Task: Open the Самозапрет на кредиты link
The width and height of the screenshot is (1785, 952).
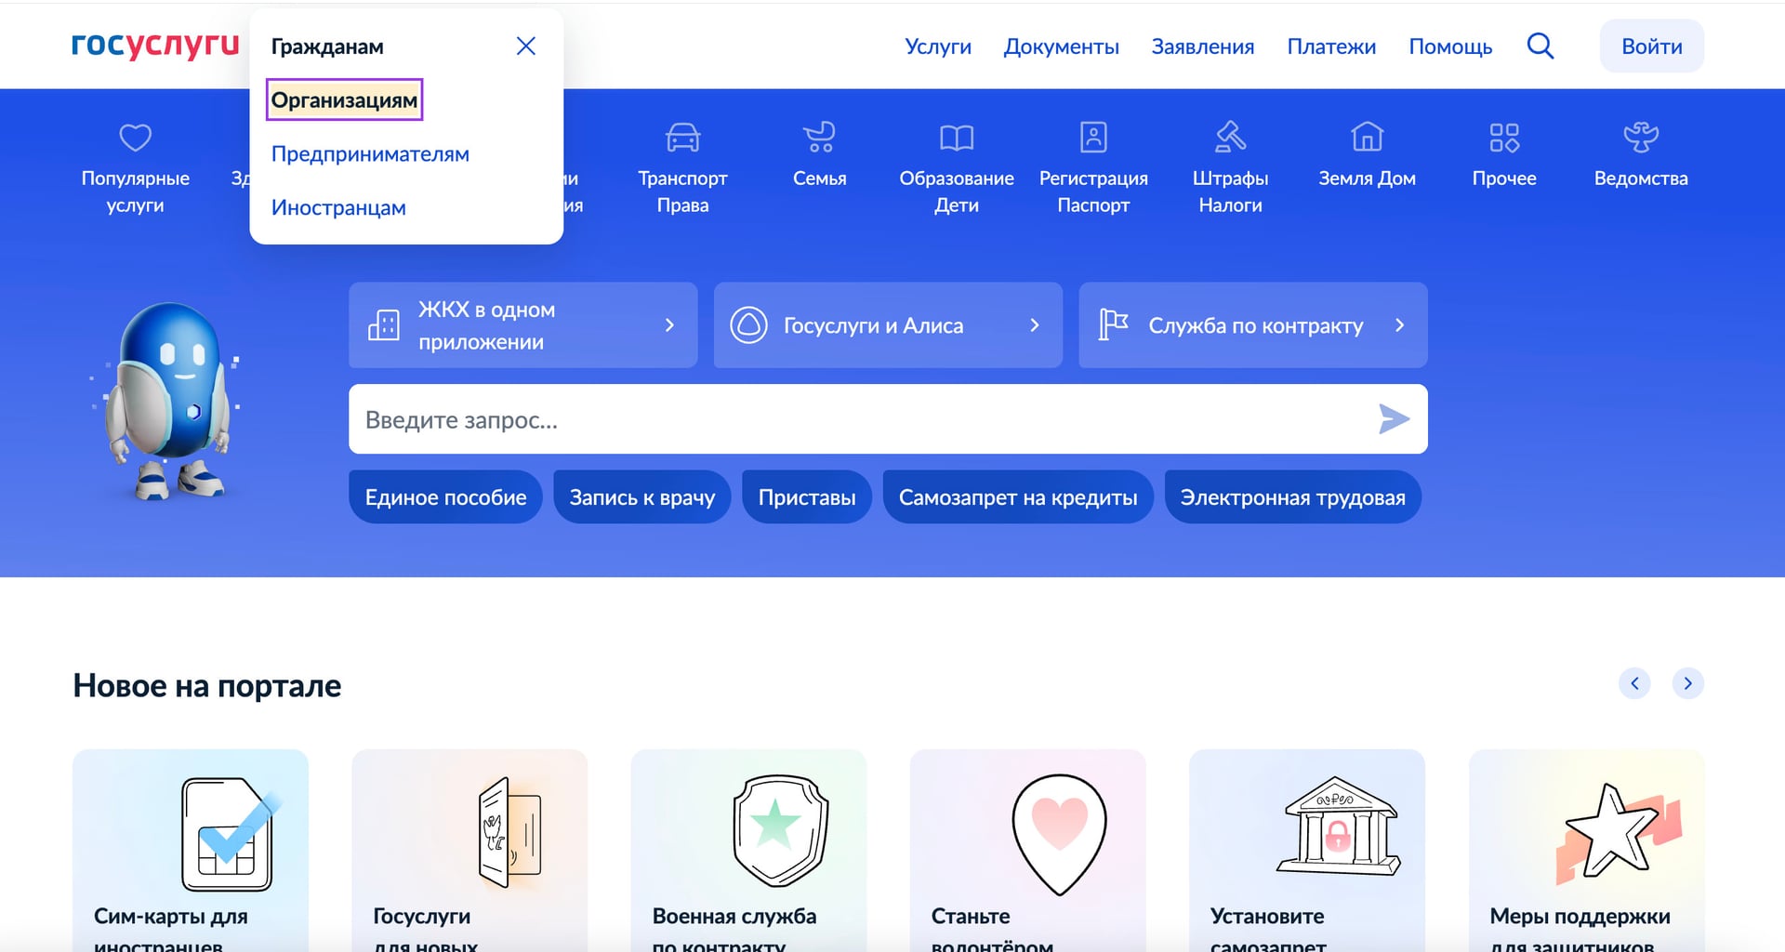Action: [1017, 496]
